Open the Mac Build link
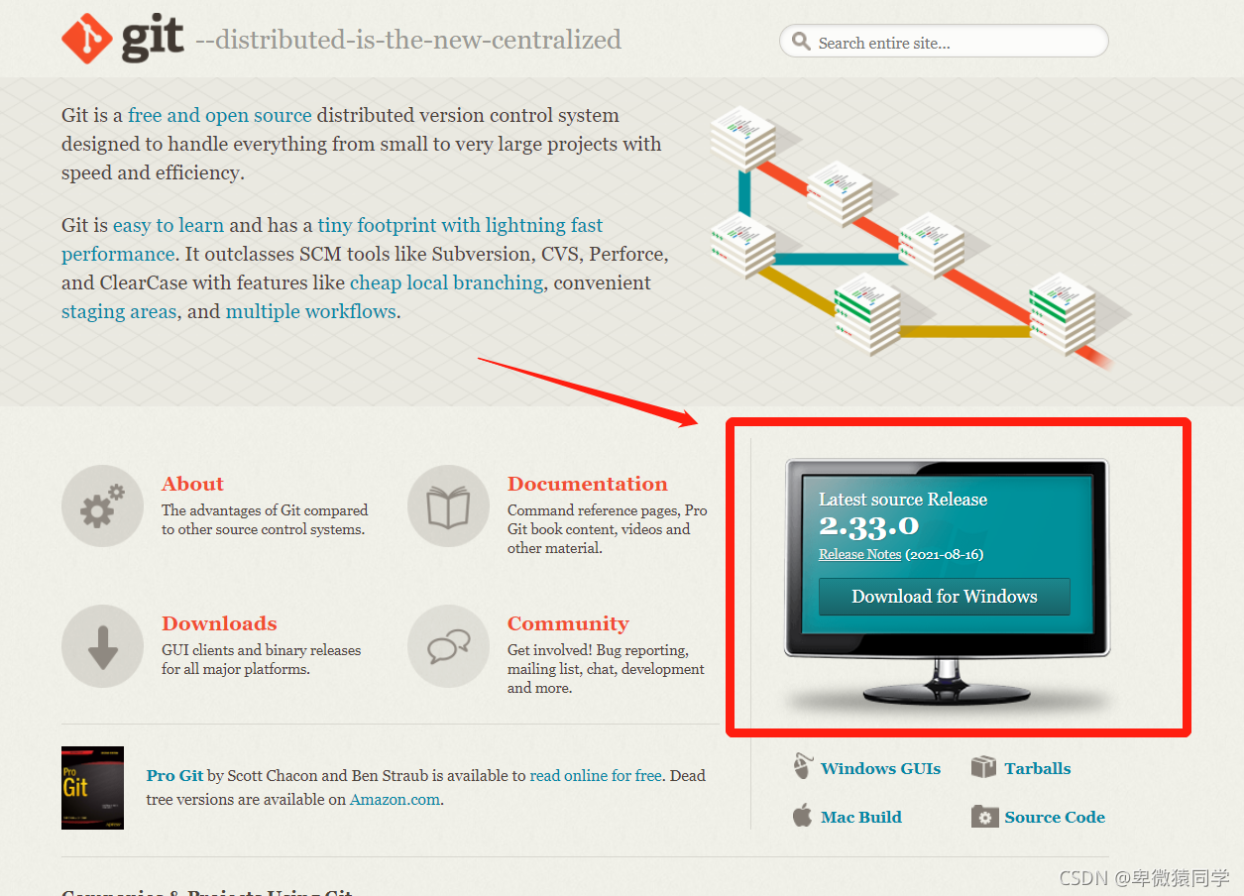This screenshot has height=896, width=1244. point(860,817)
